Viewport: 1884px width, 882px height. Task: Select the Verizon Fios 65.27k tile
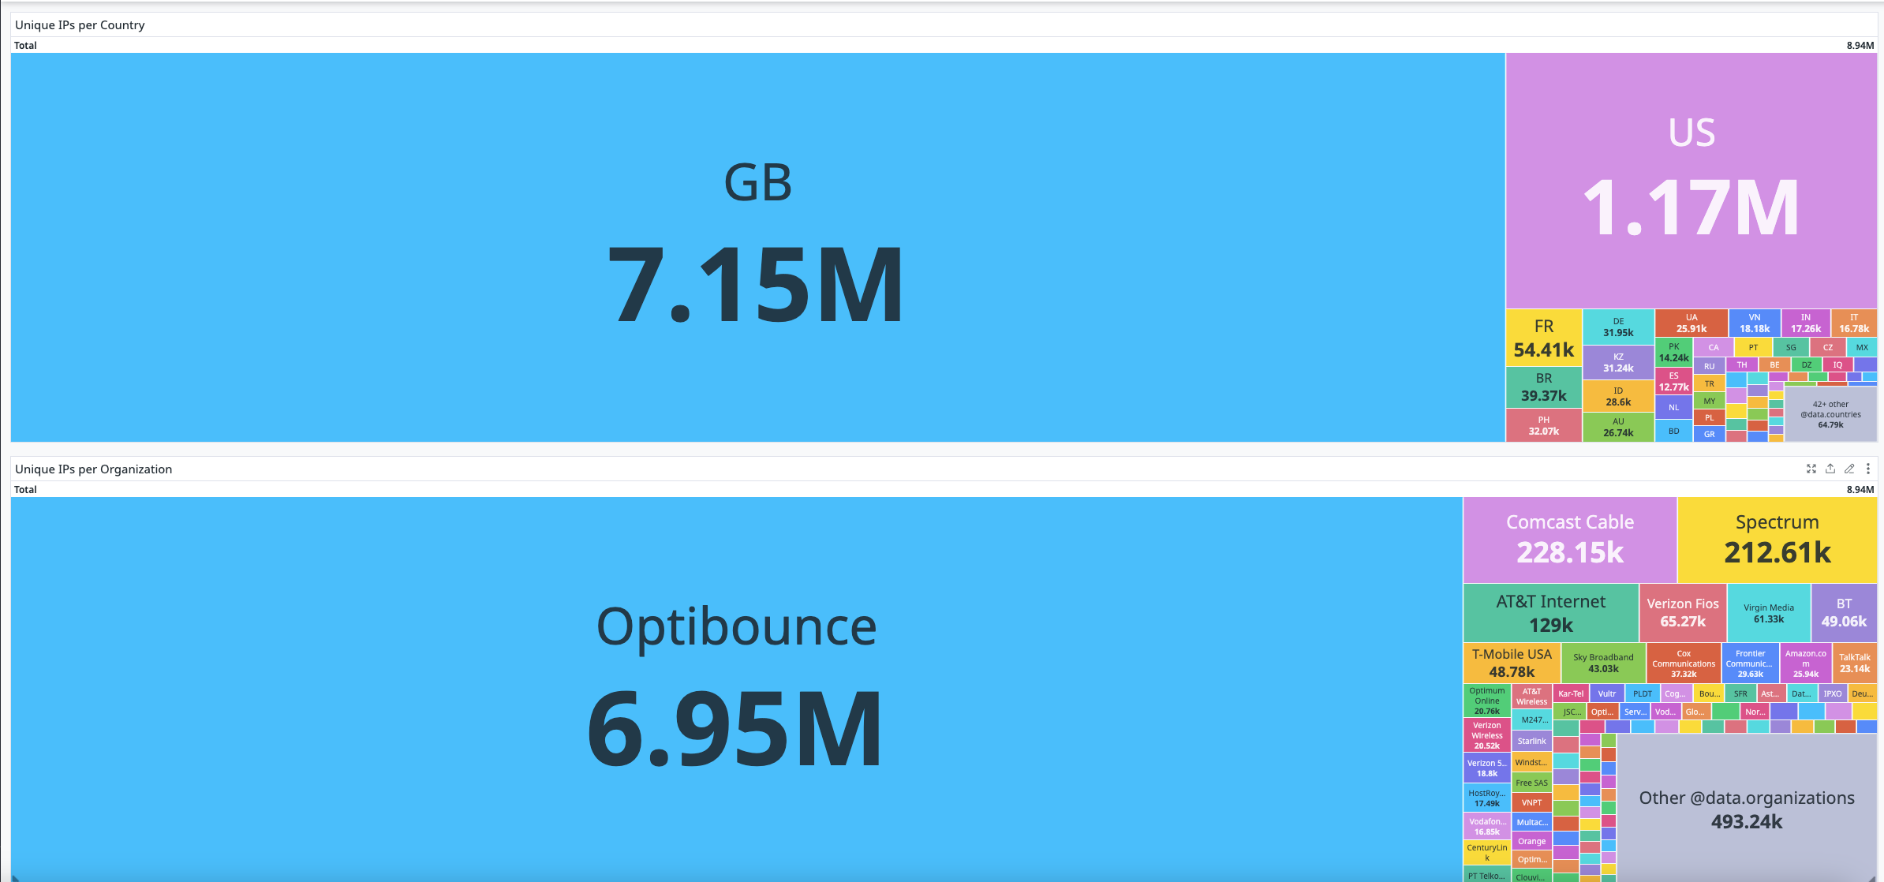(1683, 613)
